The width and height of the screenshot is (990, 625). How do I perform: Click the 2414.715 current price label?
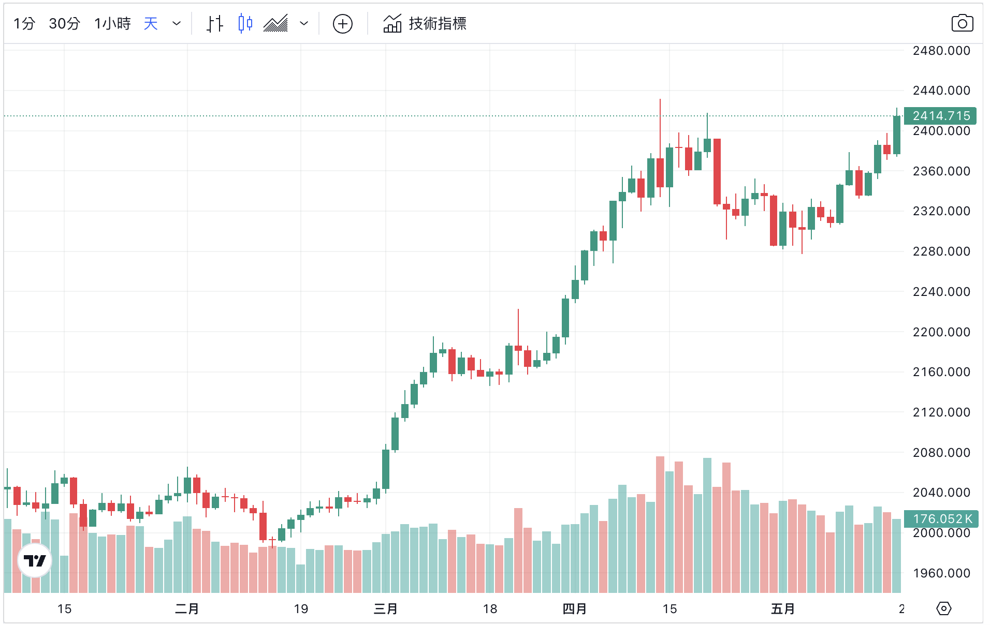[x=940, y=116]
